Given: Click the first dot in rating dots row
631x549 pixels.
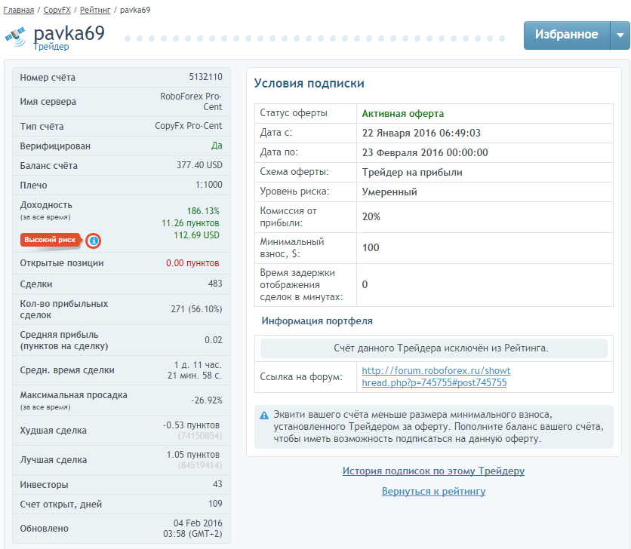Looking at the screenshot, I should [x=128, y=38].
